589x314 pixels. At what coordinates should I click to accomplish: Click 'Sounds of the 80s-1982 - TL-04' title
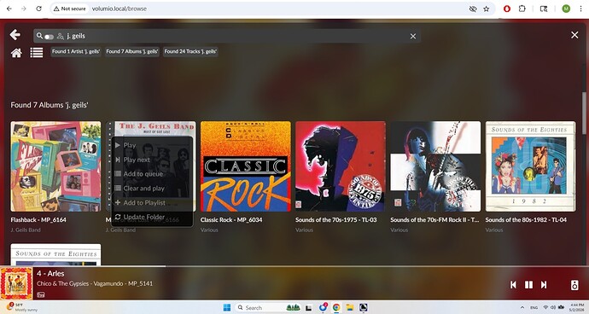point(526,220)
